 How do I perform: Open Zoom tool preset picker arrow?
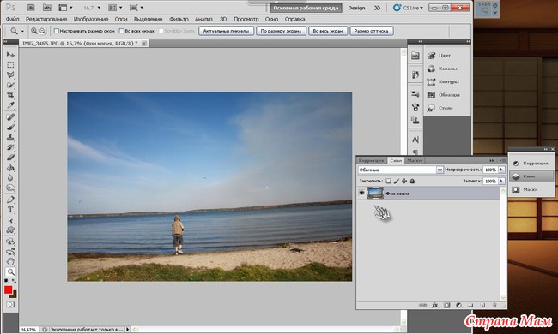coord(22,31)
